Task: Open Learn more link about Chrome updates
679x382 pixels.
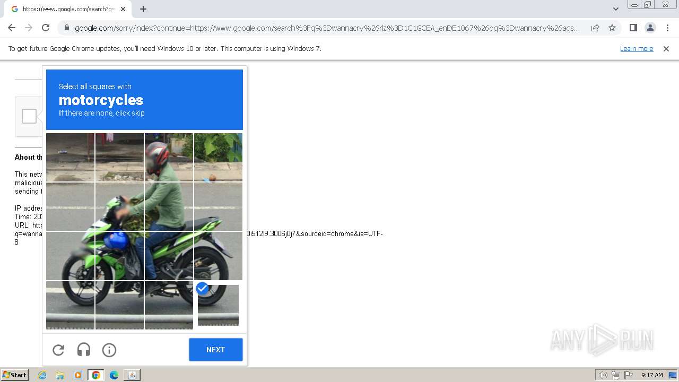Action: [637, 49]
